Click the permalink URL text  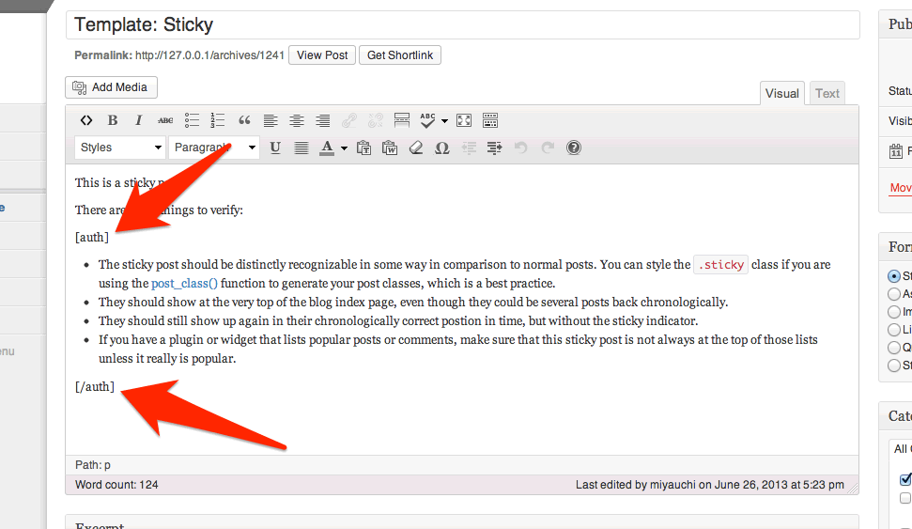pyautogui.click(x=209, y=55)
